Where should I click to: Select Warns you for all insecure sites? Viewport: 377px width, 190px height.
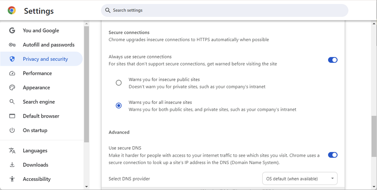click(119, 106)
